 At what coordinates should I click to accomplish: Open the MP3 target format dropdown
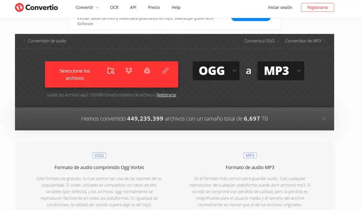tap(280, 71)
